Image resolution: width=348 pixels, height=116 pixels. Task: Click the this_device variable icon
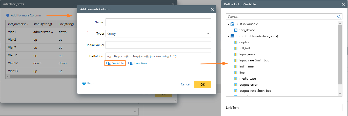point(236,30)
